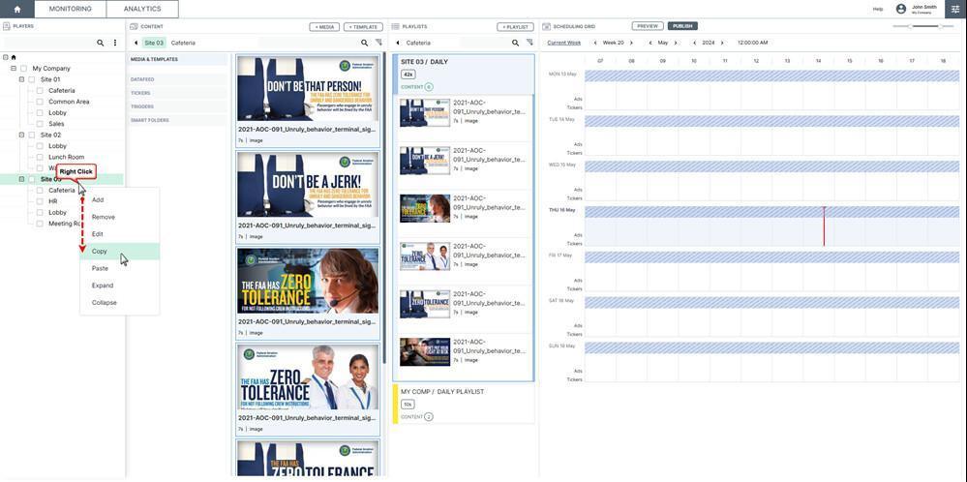Click the Playlists panel header icon
The height and width of the screenshot is (482, 967).
click(x=395, y=26)
